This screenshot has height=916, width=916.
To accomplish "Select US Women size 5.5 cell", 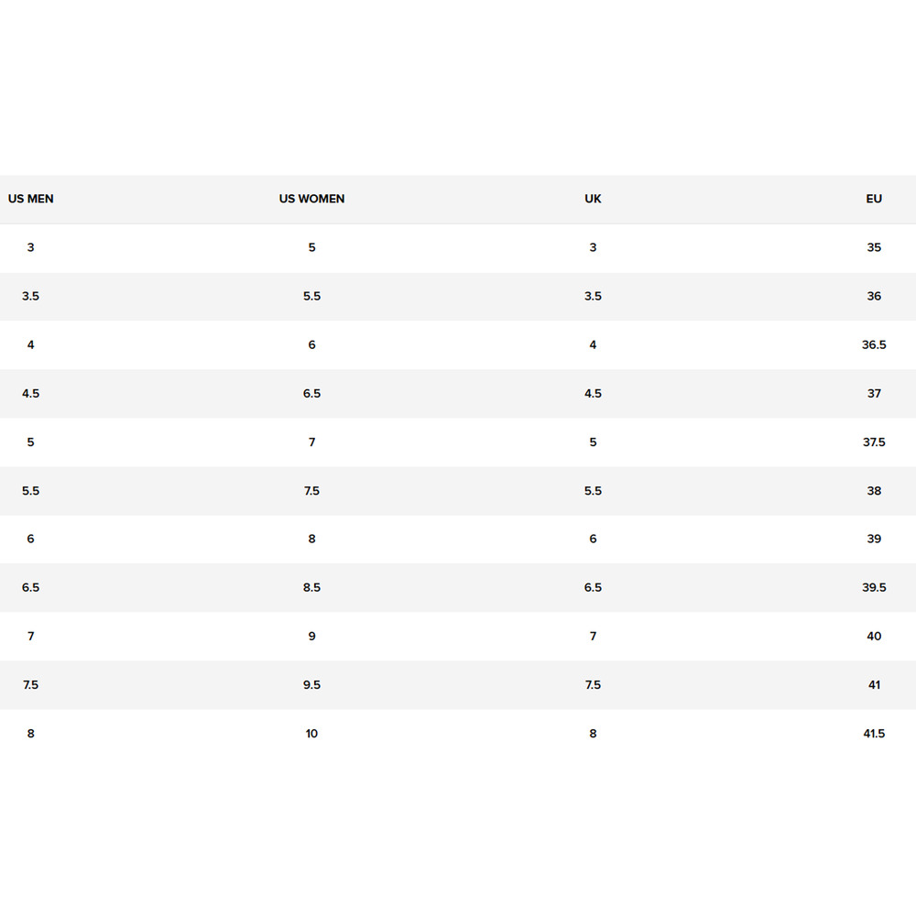I will (312, 296).
